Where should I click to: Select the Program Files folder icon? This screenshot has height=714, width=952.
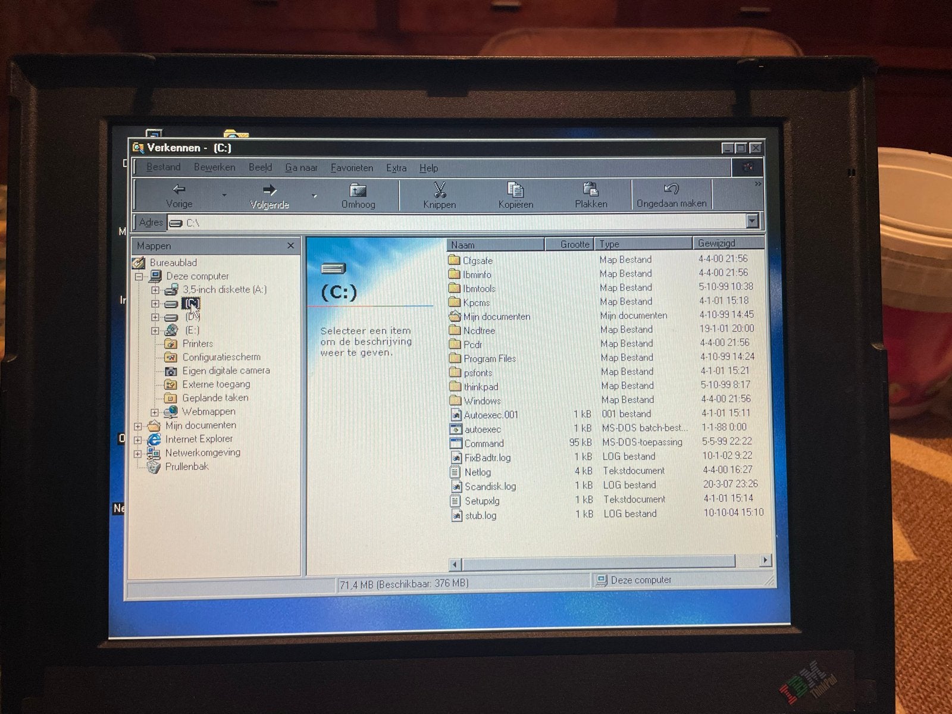click(x=455, y=358)
